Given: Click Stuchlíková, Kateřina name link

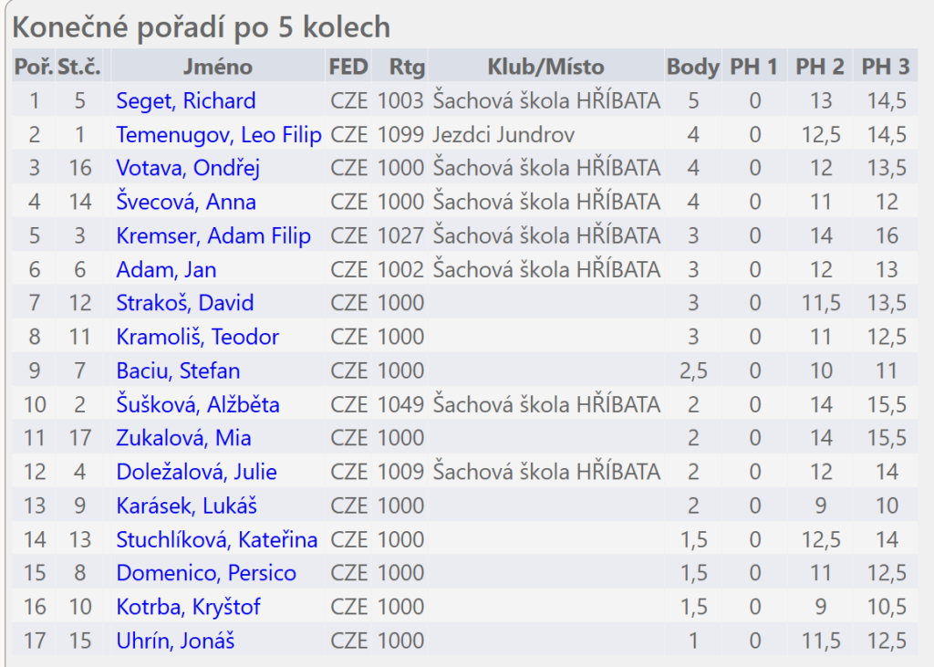Looking at the screenshot, I should click(217, 540).
